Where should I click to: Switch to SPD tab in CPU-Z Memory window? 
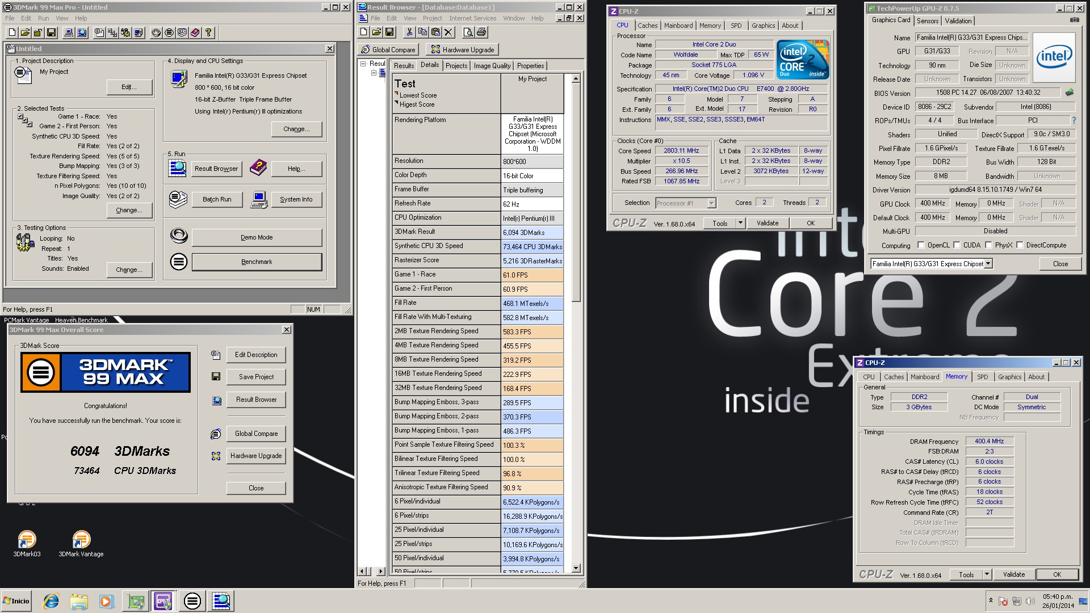click(983, 377)
